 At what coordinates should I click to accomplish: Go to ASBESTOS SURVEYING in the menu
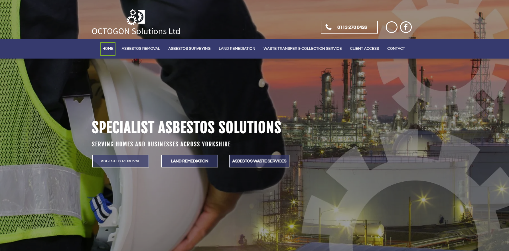[189, 49]
